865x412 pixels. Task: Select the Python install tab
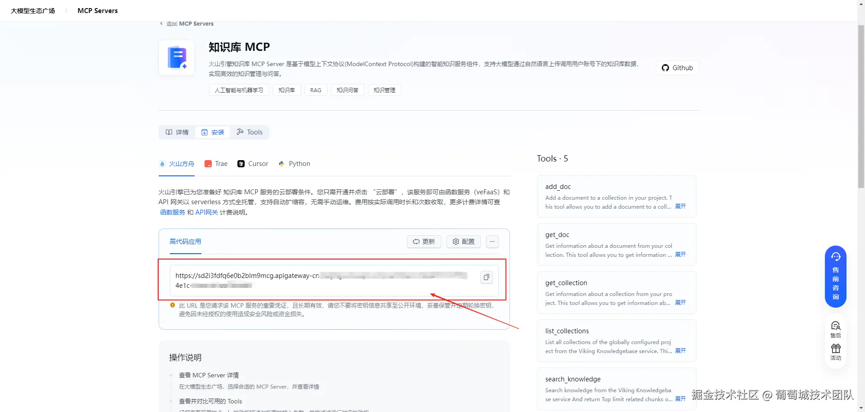tap(294, 164)
